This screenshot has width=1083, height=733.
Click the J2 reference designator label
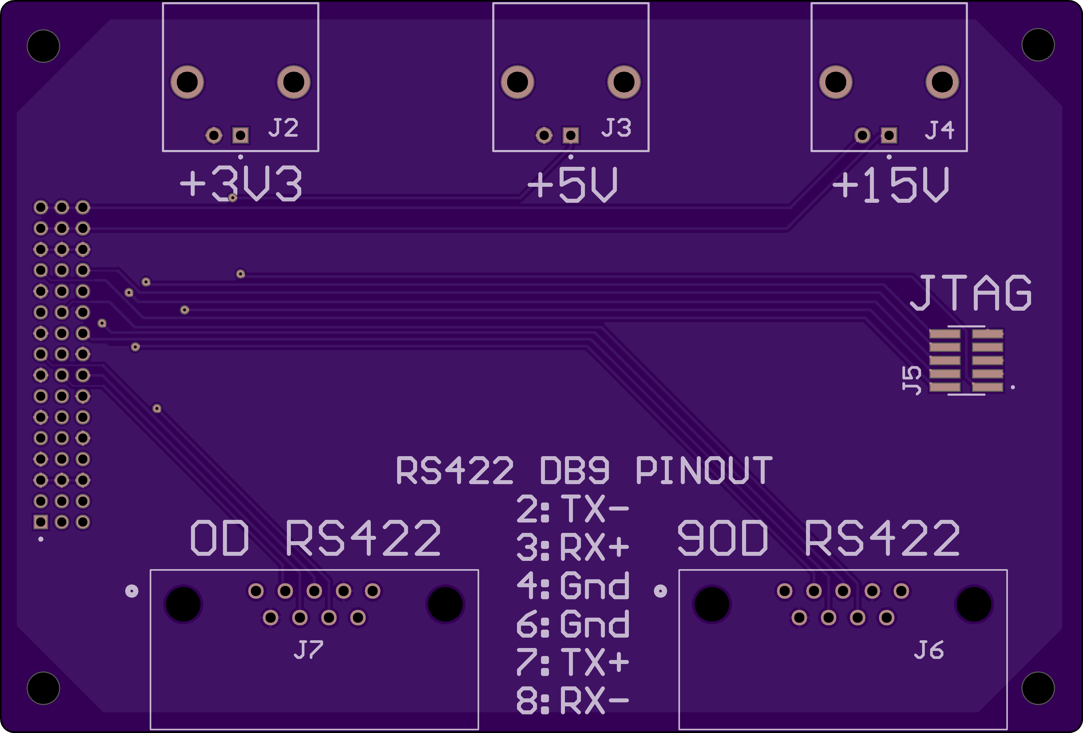(283, 128)
